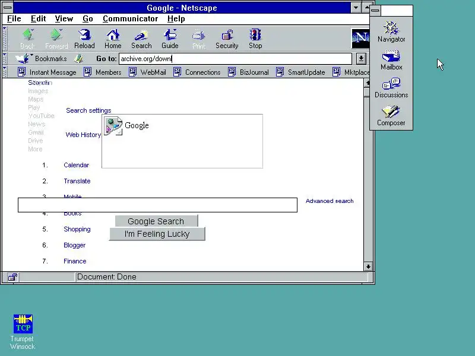Open the Go menu
This screenshot has width=475, height=356.
87,19
